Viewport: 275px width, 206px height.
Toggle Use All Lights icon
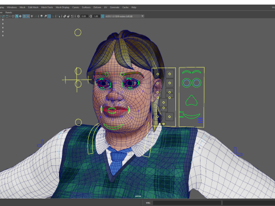pyautogui.click(x=32, y=17)
